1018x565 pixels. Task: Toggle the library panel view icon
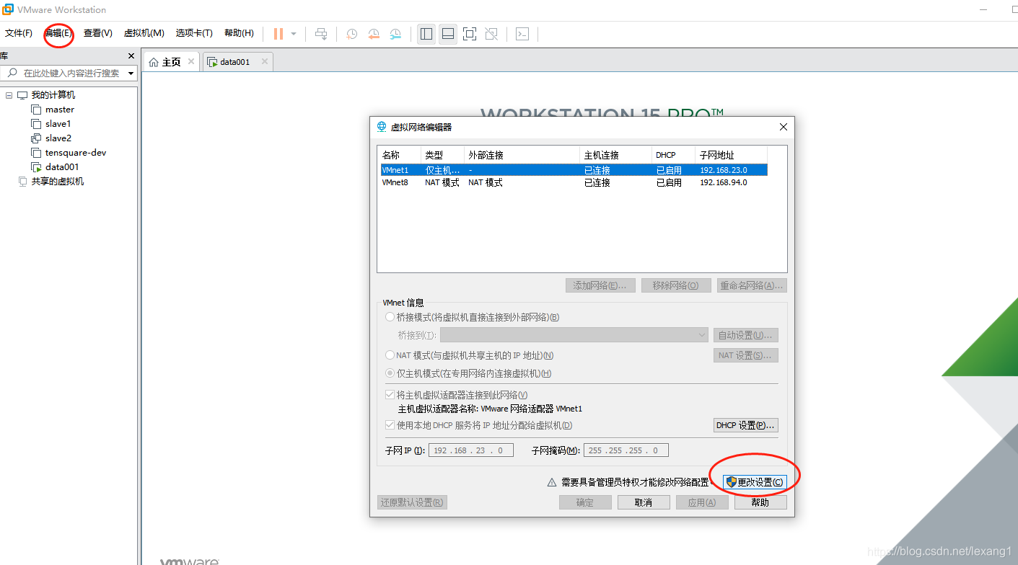click(426, 33)
